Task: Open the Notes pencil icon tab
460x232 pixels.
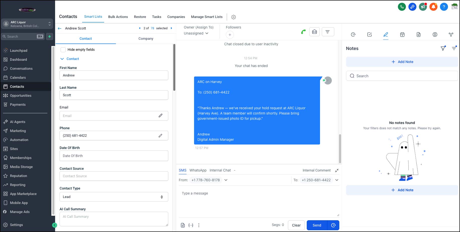Action: click(386, 34)
